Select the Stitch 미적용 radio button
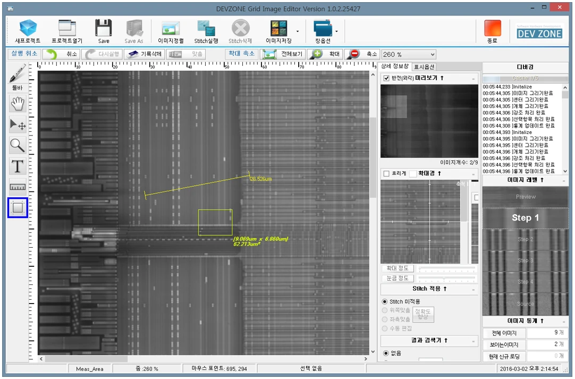This screenshot has height=379, width=575. coord(385,301)
